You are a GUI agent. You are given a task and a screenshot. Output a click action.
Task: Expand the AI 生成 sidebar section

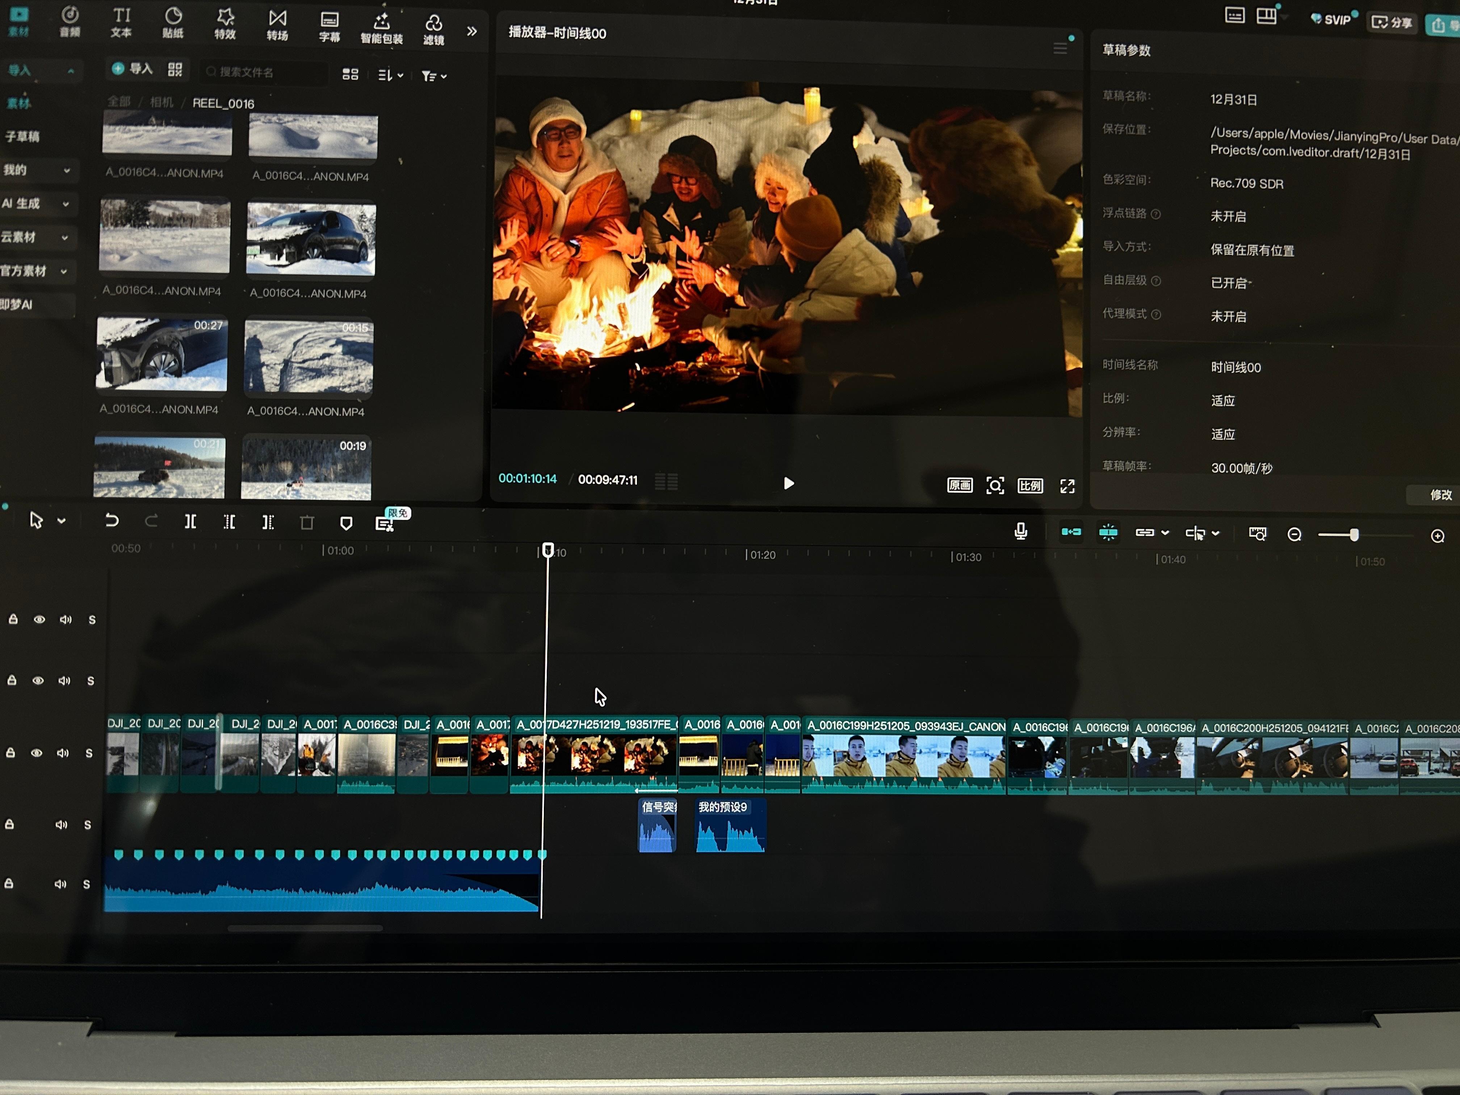point(65,204)
